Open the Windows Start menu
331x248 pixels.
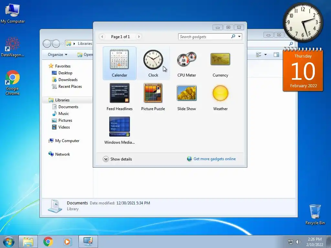click(9, 242)
